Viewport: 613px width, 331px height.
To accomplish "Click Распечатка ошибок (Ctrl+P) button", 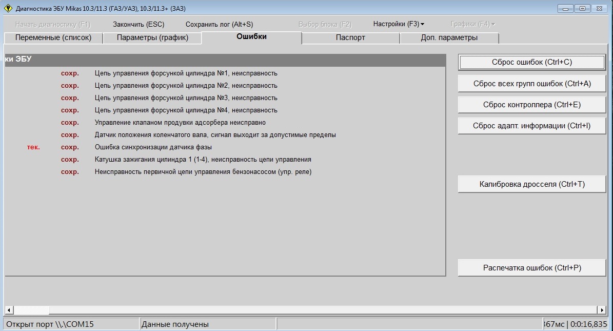I will pos(531,268).
